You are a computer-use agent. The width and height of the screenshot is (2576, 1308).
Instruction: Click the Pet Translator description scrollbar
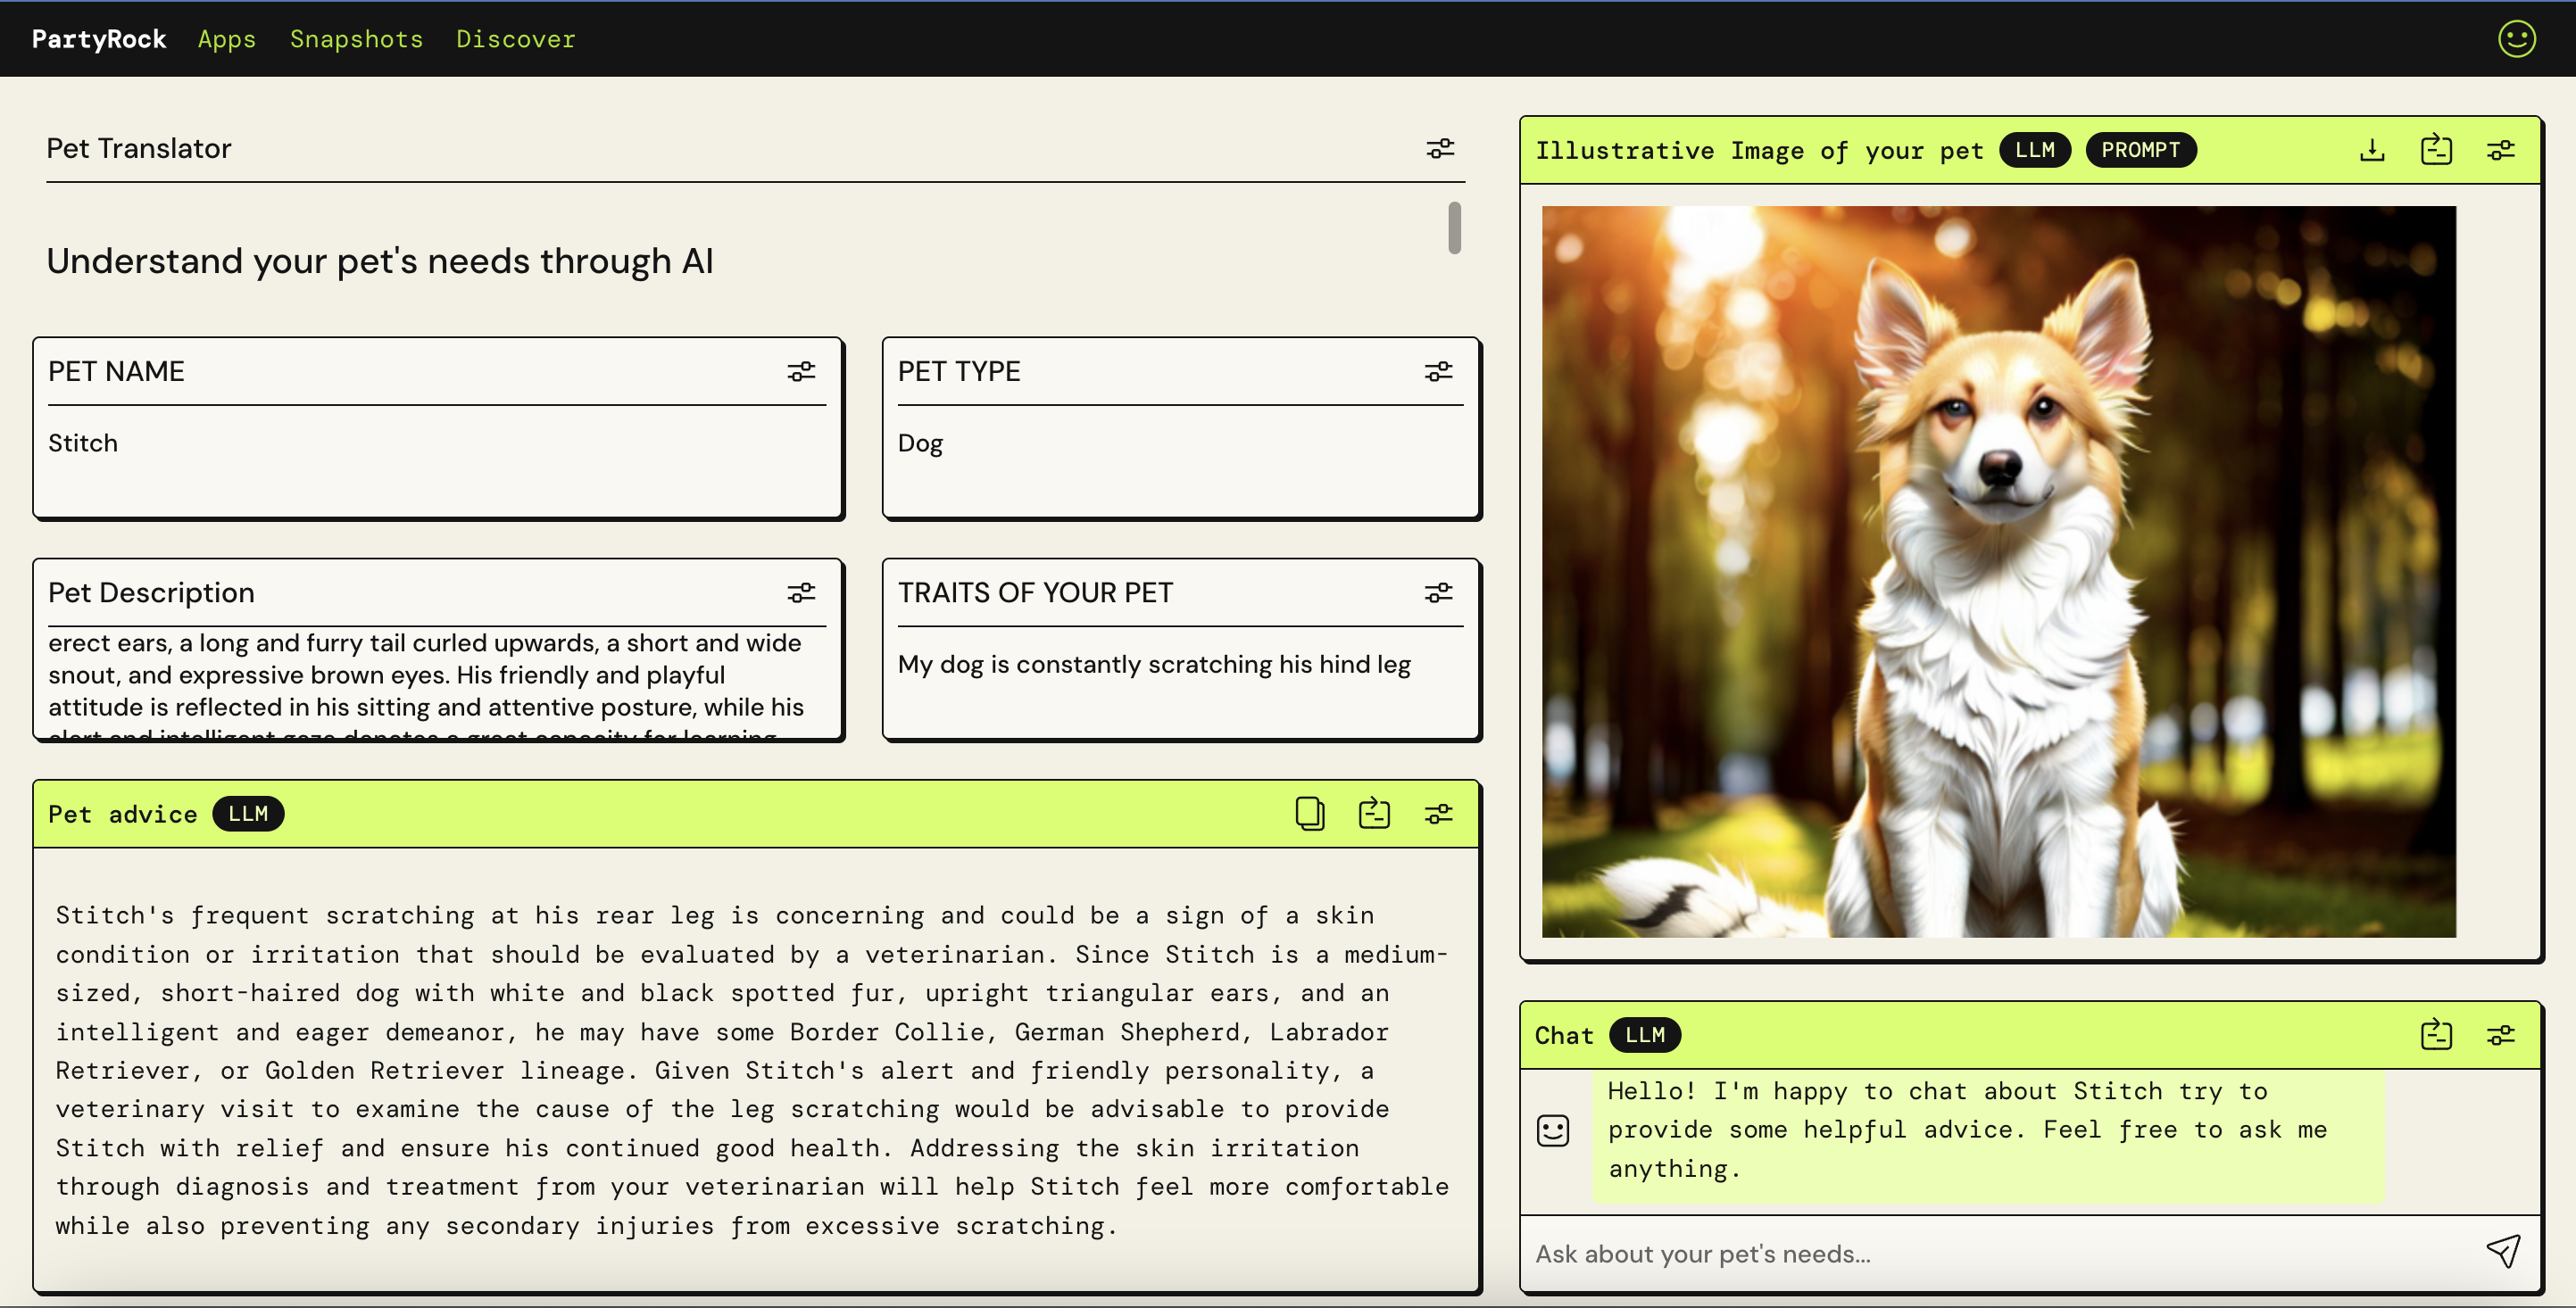(1454, 228)
